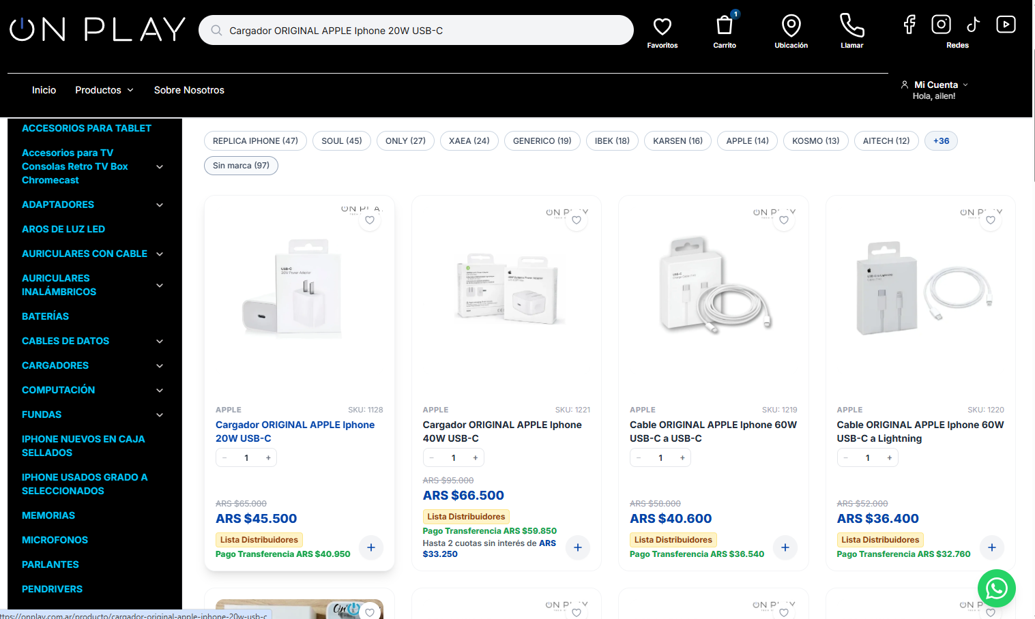Expand the AURICULARES CON CABLE chevron
The height and width of the screenshot is (619, 1035).
(160, 254)
